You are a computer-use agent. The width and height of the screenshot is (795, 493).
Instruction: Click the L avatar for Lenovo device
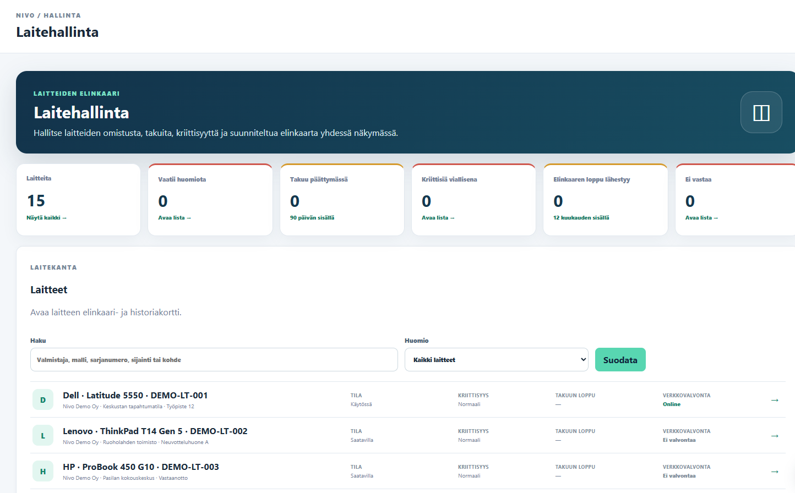point(43,436)
